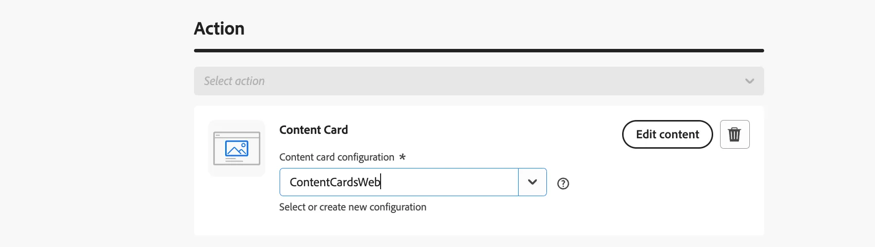
Task: Click the Content Card title text
Action: tap(314, 130)
